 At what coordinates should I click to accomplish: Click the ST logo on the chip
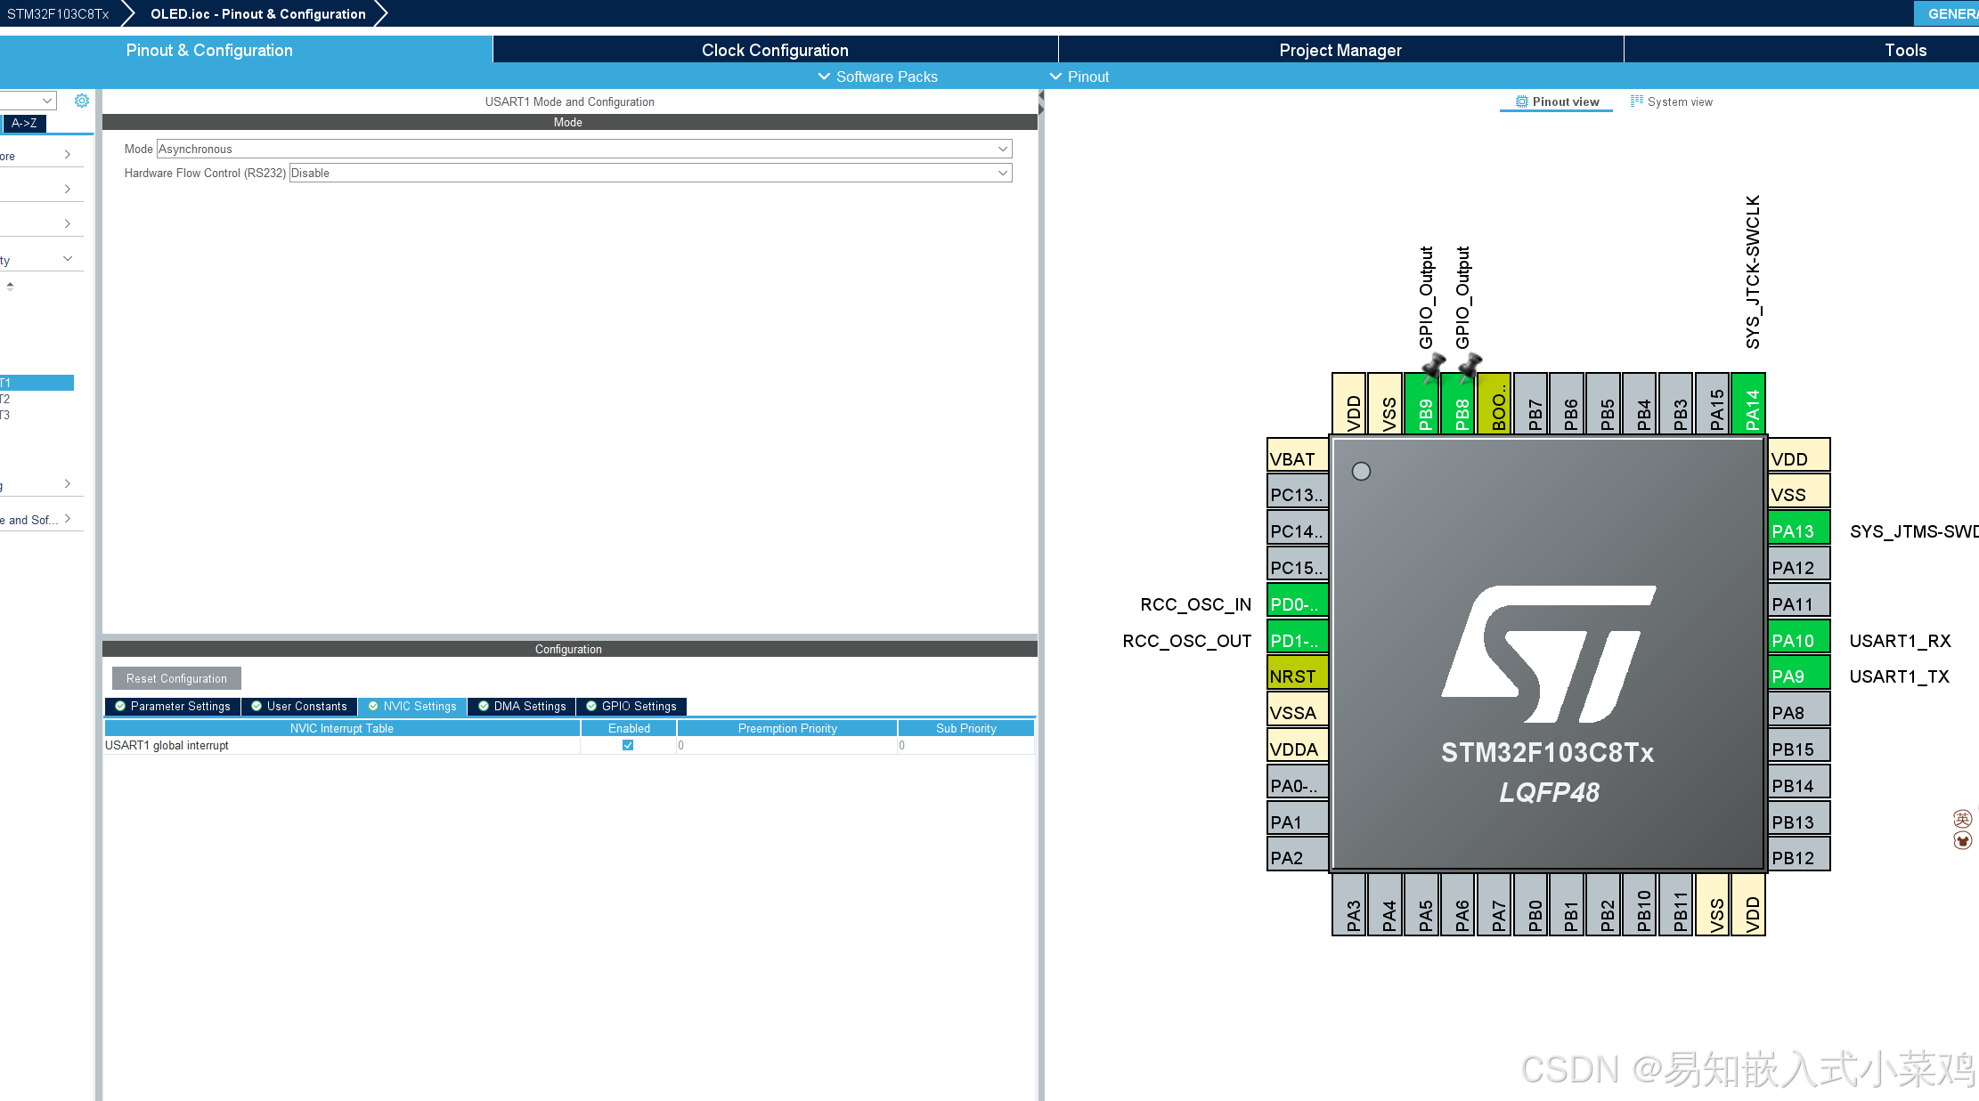[x=1548, y=654]
